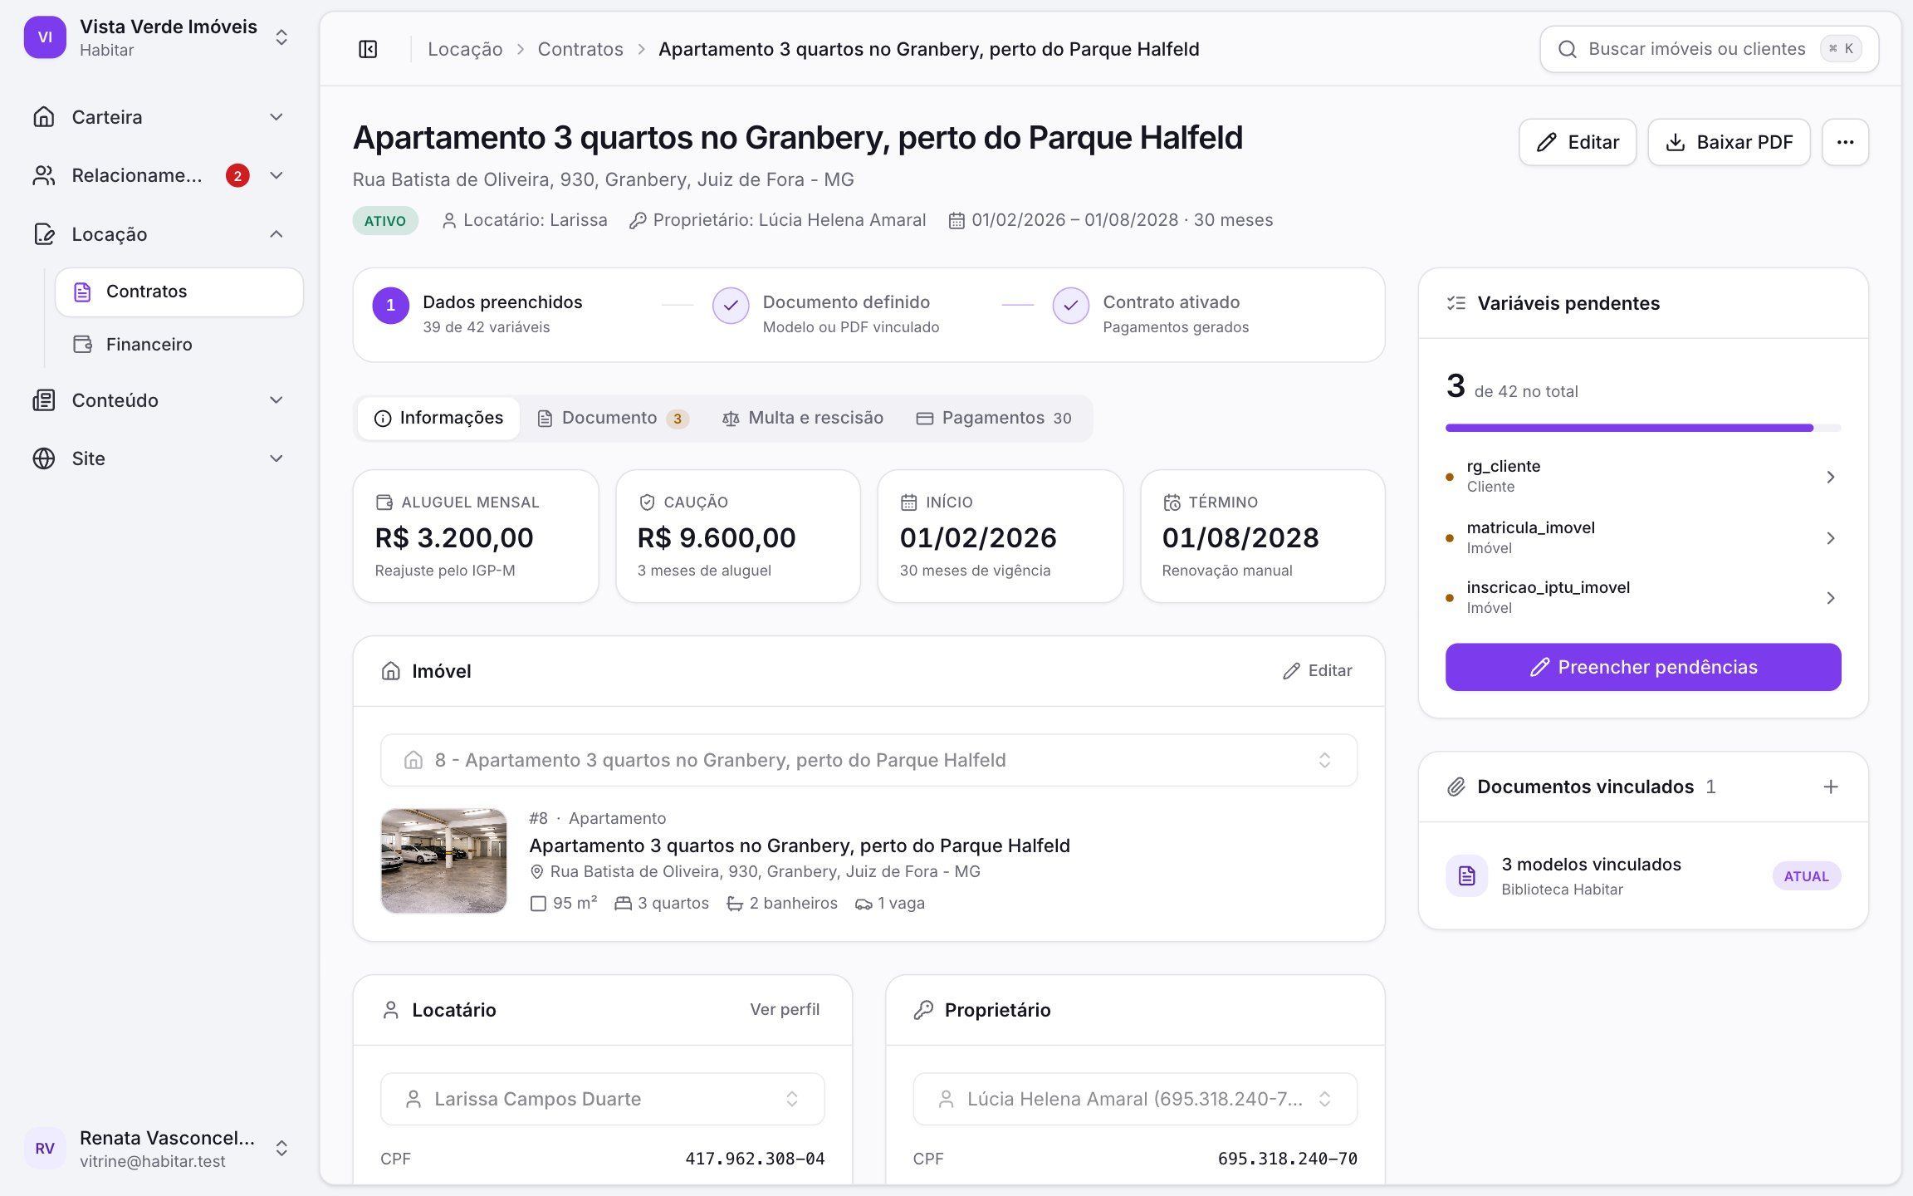Click the Contratos file icon in sidebar

coord(82,292)
